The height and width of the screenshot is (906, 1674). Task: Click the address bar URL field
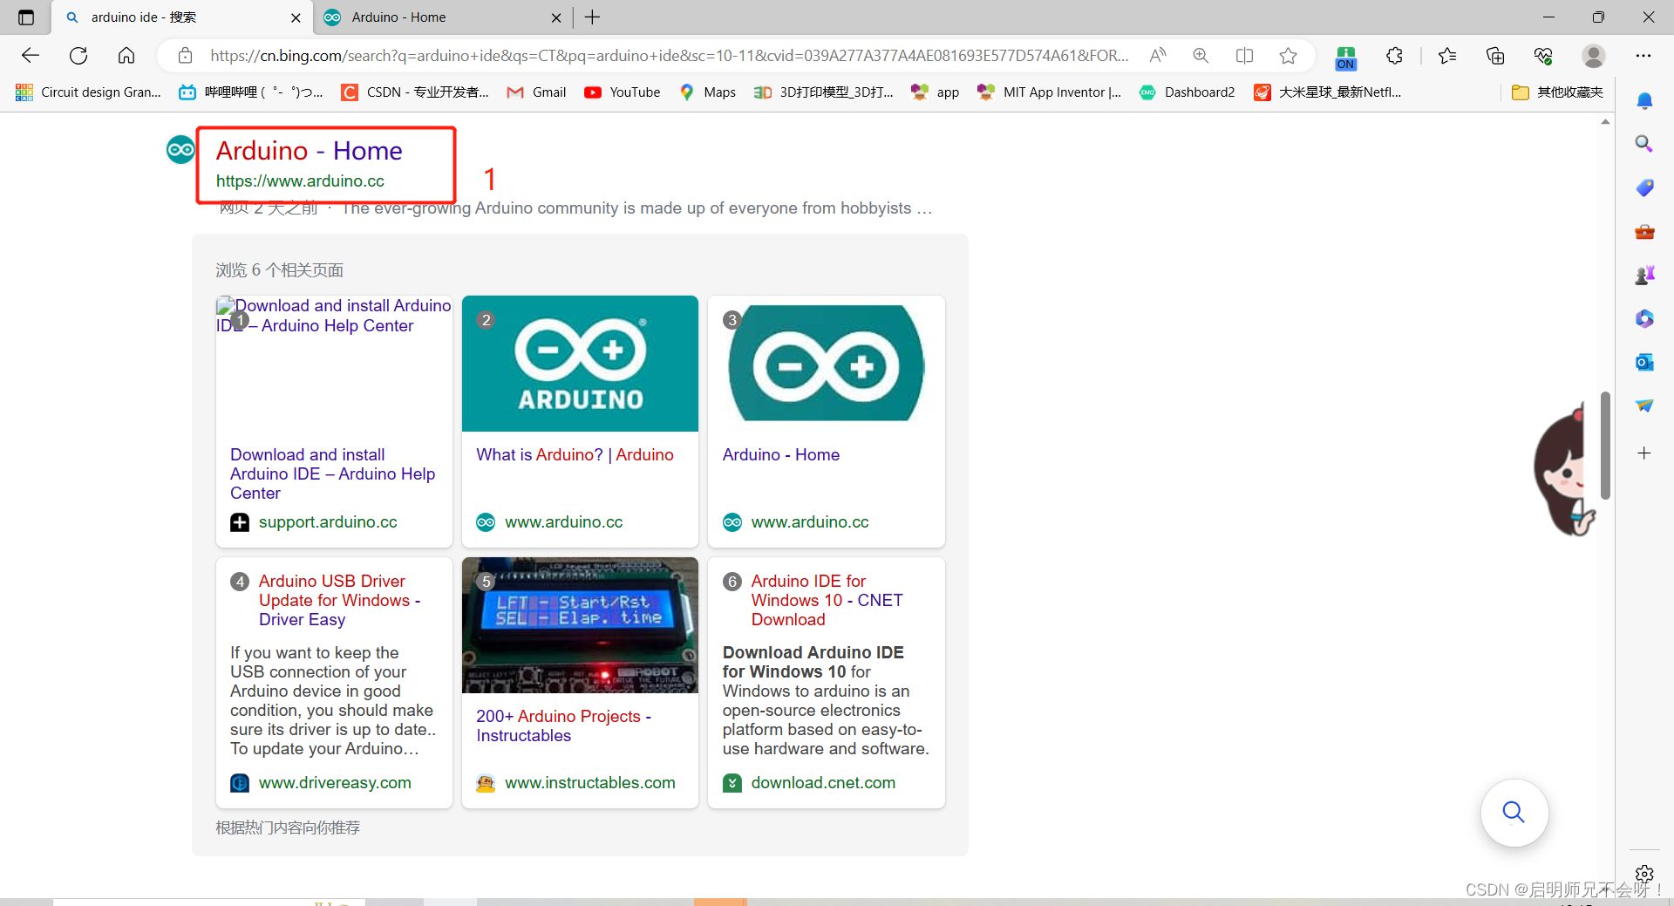670,56
